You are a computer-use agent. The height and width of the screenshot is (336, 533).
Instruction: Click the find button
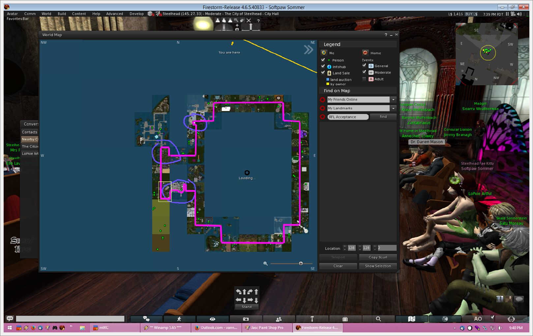pyautogui.click(x=383, y=117)
